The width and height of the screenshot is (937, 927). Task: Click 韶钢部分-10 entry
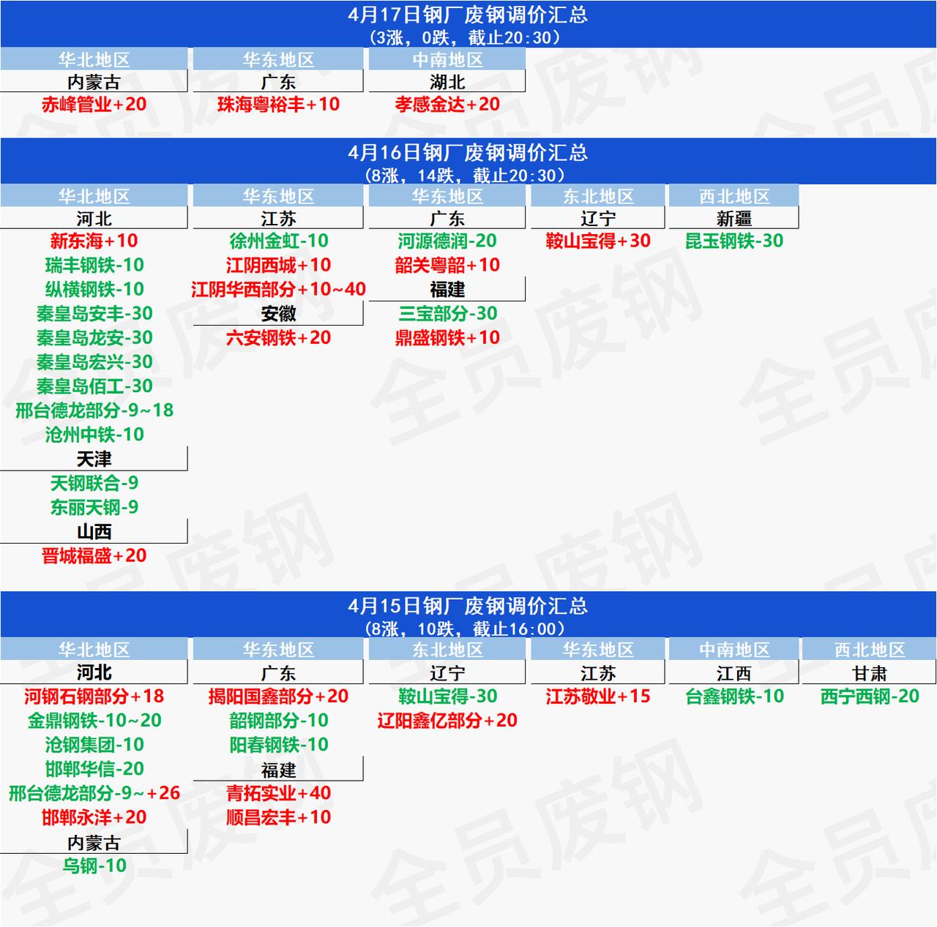[x=278, y=720]
